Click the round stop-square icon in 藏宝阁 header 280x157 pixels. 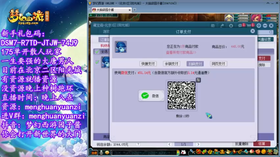tap(231, 25)
